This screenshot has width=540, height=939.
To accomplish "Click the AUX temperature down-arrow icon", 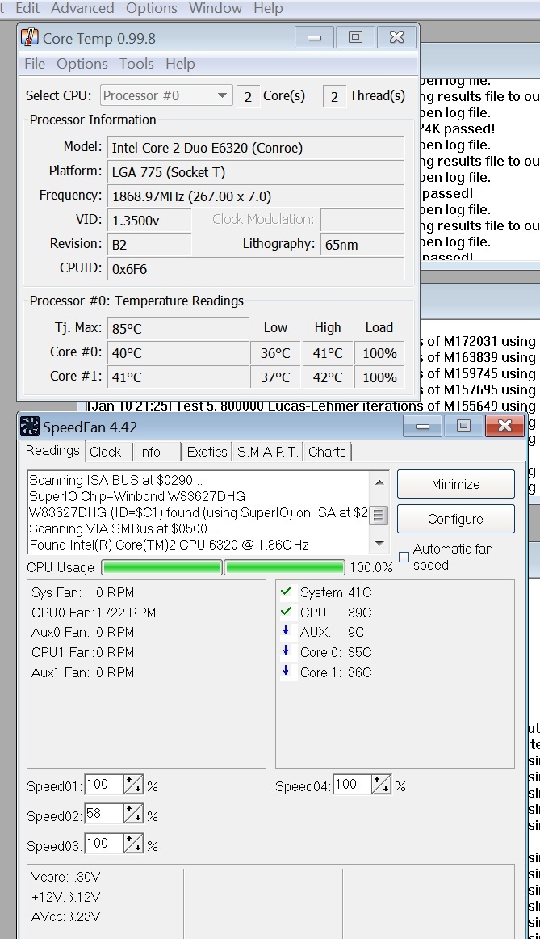I will point(286,630).
